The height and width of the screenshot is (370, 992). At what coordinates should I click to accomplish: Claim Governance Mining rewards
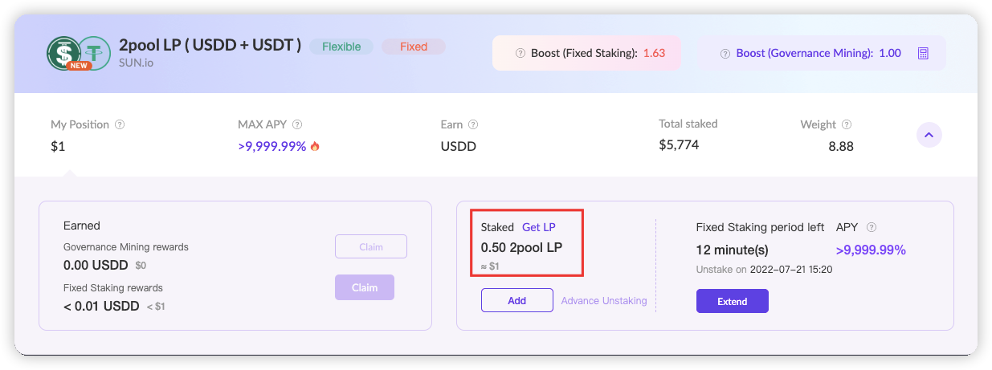(x=371, y=246)
